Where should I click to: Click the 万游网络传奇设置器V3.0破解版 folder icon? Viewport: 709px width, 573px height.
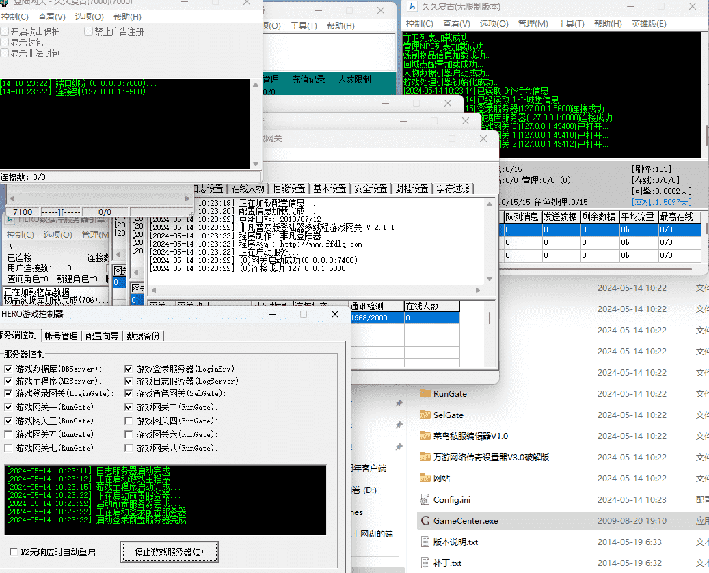click(425, 457)
